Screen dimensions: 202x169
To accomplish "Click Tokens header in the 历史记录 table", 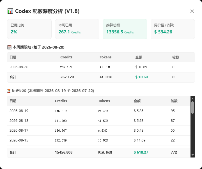I will (104, 101).
